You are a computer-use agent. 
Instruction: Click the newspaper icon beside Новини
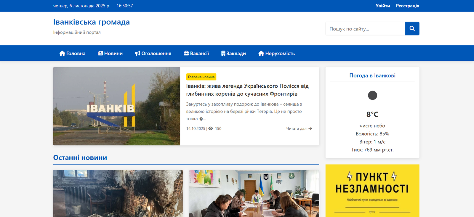click(100, 53)
